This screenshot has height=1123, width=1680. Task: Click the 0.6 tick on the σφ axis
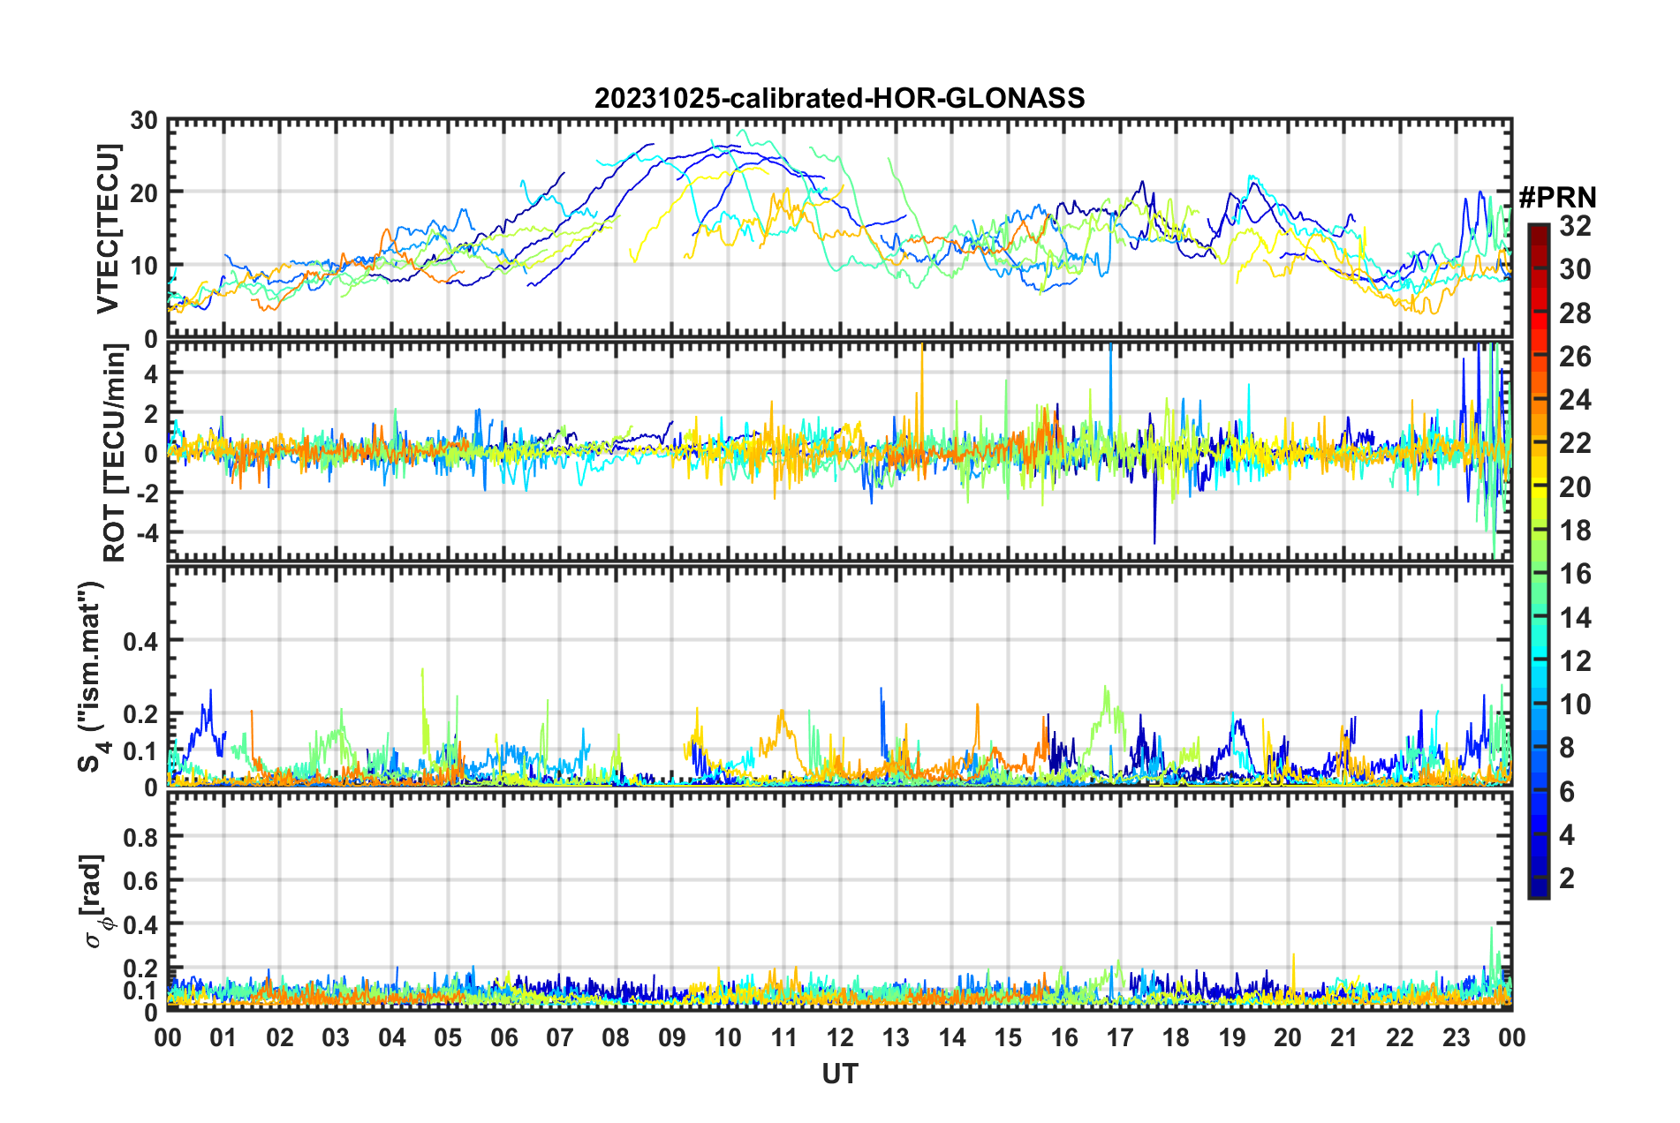click(x=141, y=880)
